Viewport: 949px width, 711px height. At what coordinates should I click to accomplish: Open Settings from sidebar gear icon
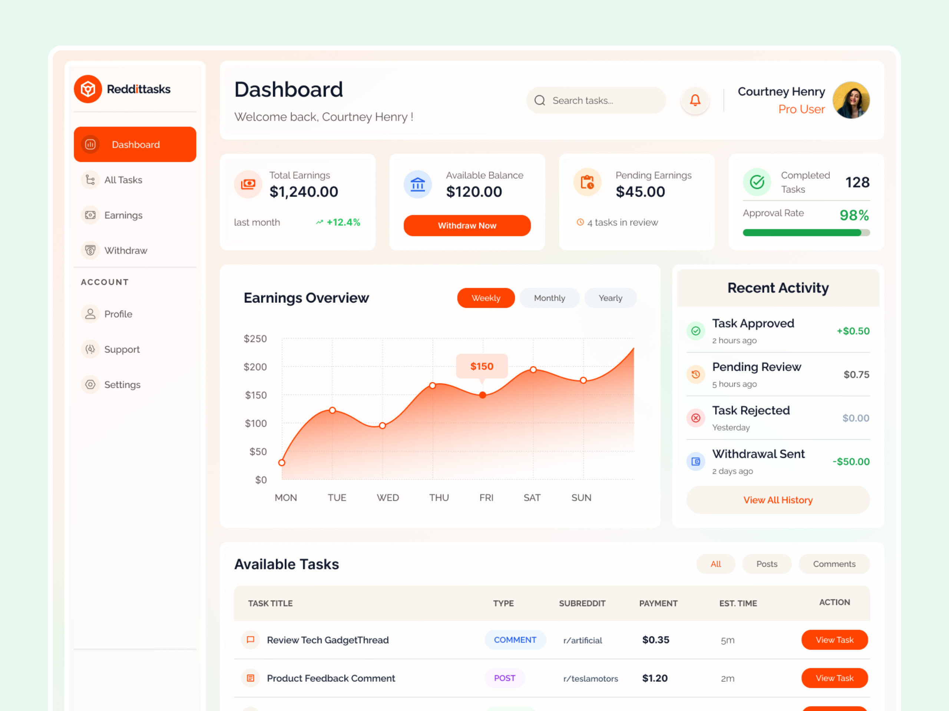(x=90, y=384)
